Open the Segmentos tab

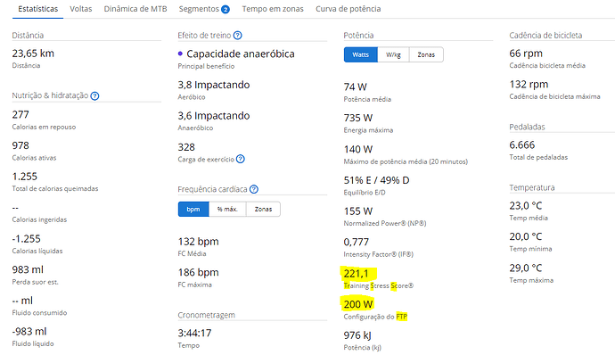[199, 9]
